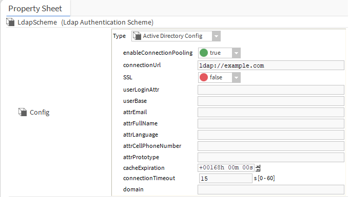Click the connectionUrl input field
This screenshot has height=197, width=349.
tap(271, 65)
